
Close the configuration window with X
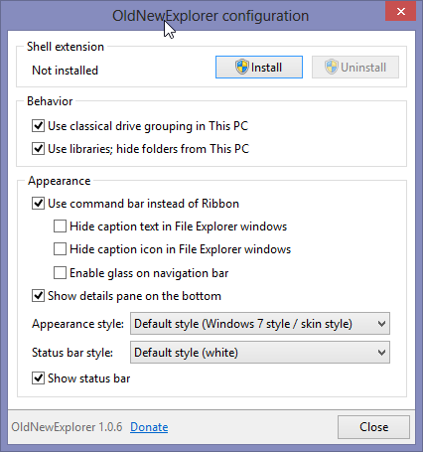[x=400, y=12]
